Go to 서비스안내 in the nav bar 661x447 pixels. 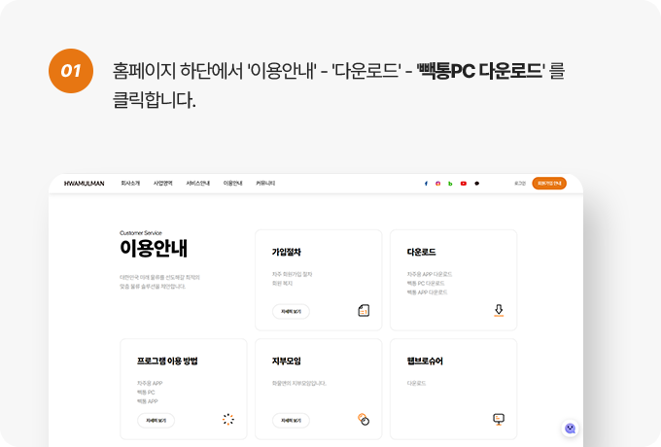click(197, 183)
